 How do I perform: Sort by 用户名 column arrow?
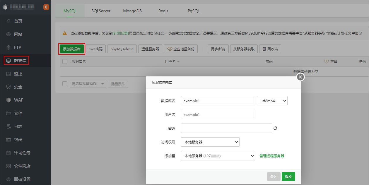tap(178, 62)
